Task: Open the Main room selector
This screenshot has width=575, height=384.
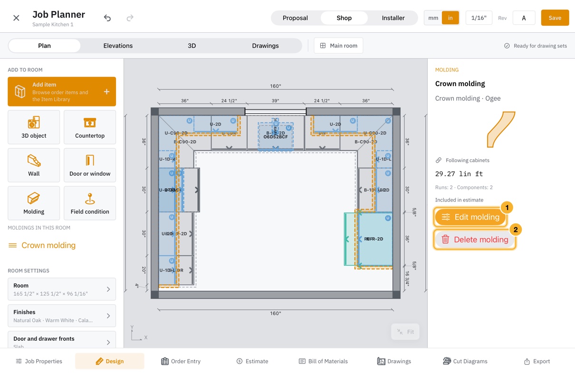Action: (338, 46)
